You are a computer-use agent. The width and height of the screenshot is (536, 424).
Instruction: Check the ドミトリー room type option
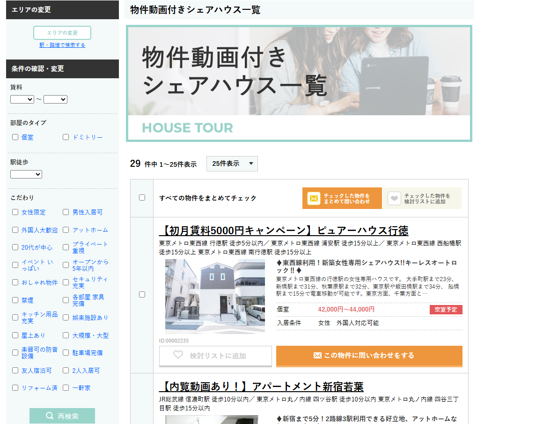(x=66, y=137)
